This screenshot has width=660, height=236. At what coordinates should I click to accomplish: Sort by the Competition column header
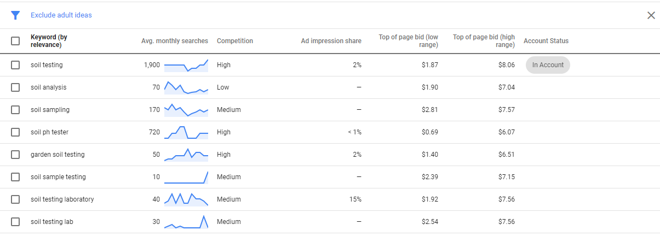tap(235, 41)
